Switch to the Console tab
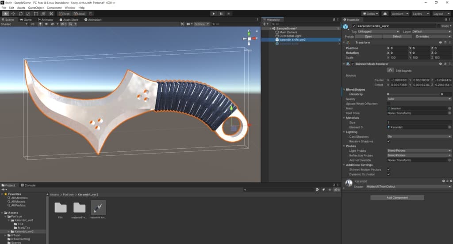Screen dimensions: 453x244 29,185
